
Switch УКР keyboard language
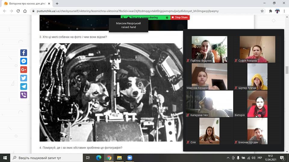pos(260,158)
